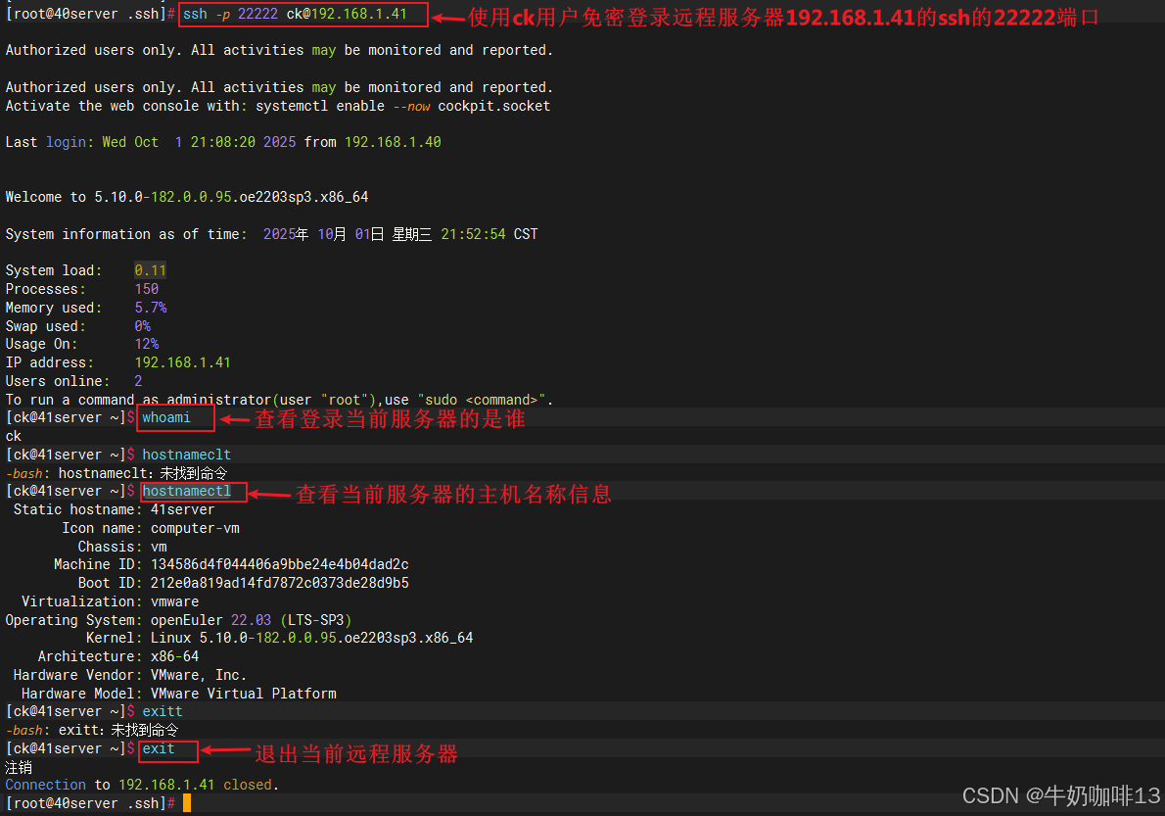Click the red arrow beside the ssh command
Viewport: 1165px width, 816px height.
[x=447, y=17]
